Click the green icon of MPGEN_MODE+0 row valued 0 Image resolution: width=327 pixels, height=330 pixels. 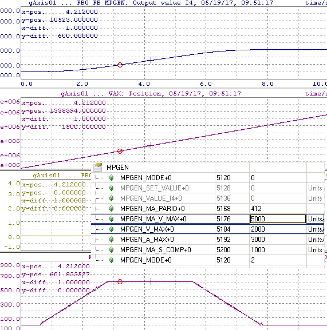(112, 178)
